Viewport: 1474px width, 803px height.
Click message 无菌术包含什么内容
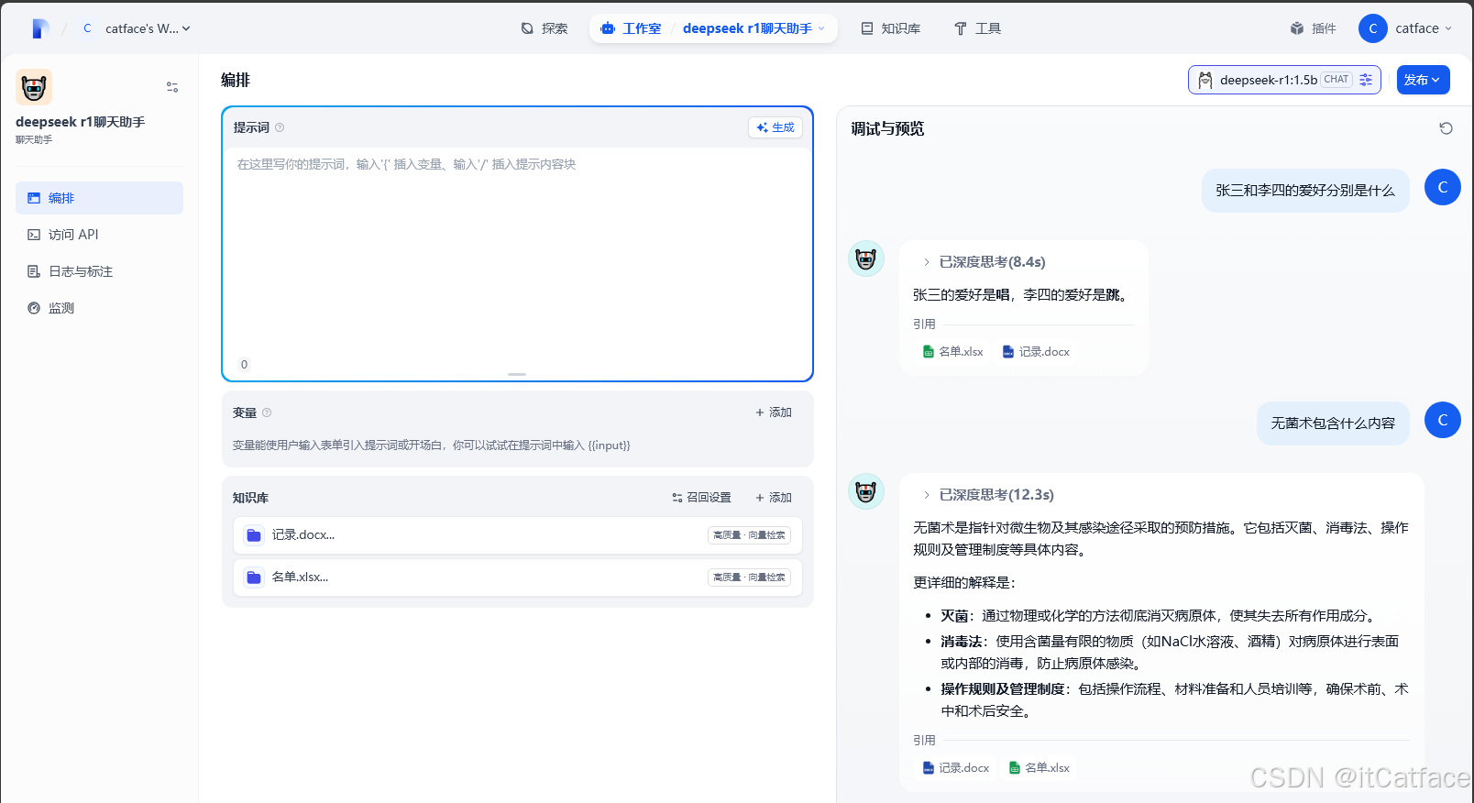coord(1333,423)
